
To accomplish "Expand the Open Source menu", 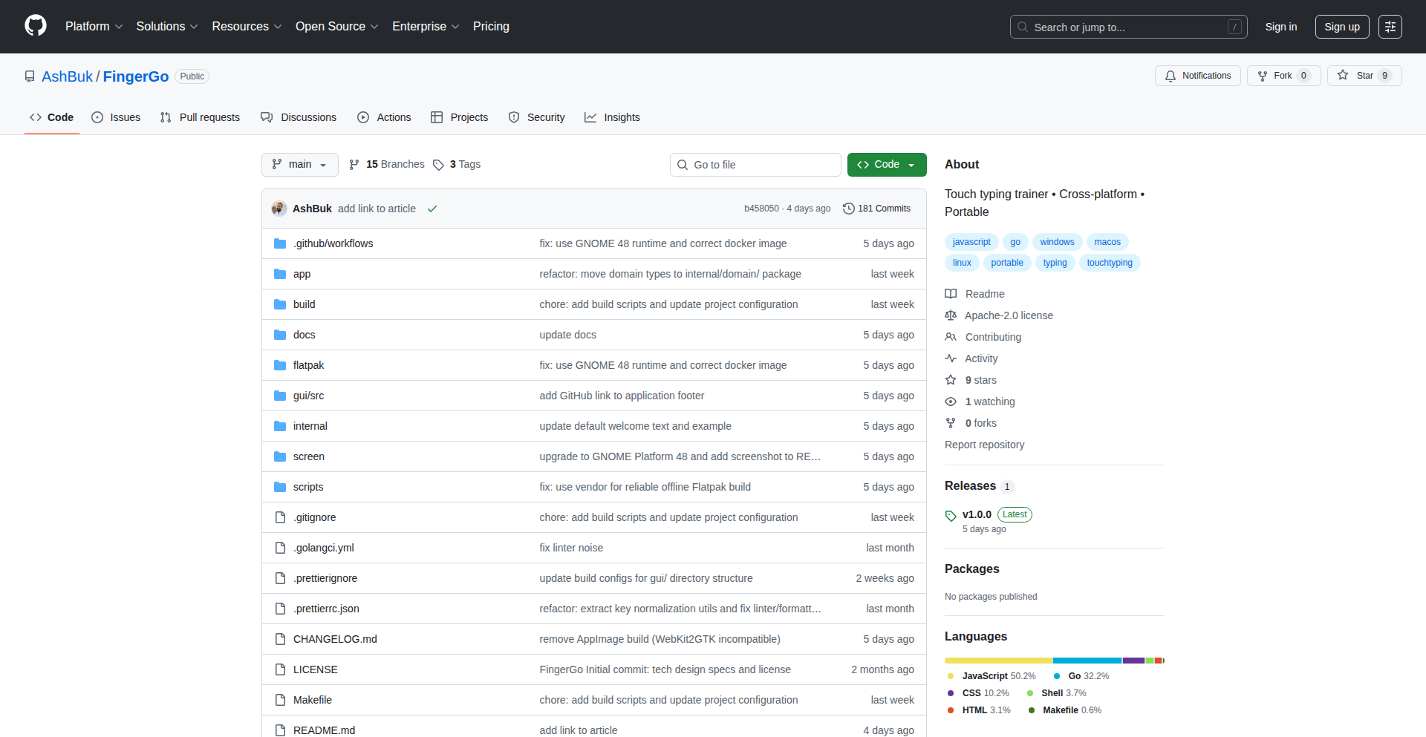I will point(336,27).
